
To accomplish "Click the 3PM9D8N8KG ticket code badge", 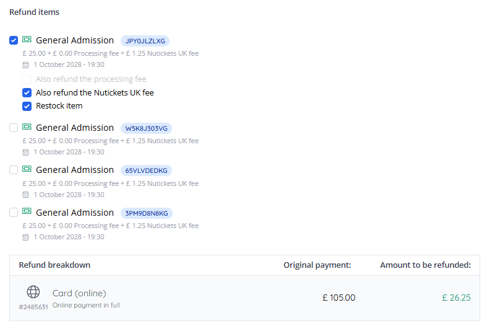I will point(146,213).
